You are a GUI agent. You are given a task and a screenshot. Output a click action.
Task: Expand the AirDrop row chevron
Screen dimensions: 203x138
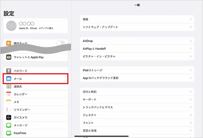point(191,41)
